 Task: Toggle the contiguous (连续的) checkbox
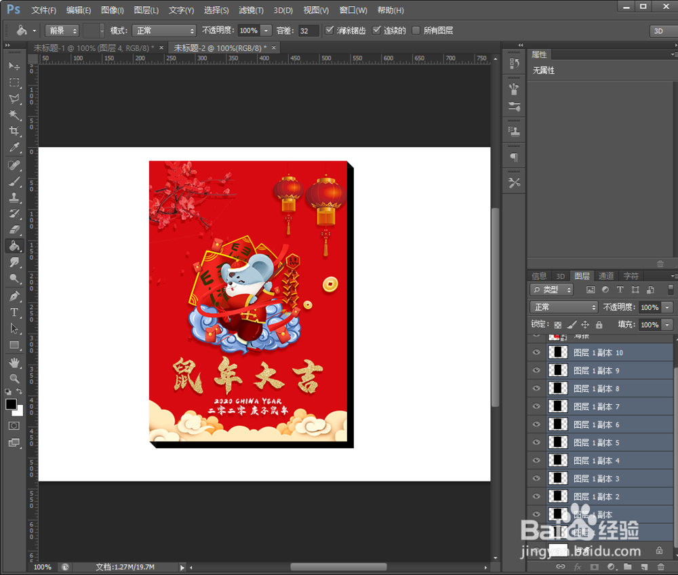pyautogui.click(x=376, y=31)
